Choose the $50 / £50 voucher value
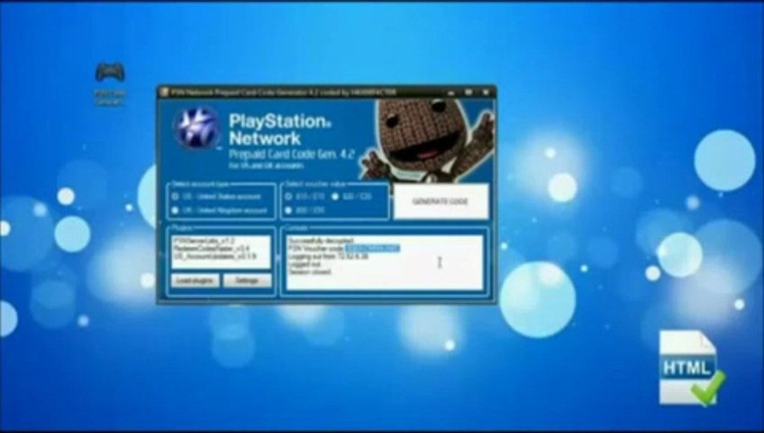Image resolution: width=764 pixels, height=433 pixels. pyautogui.click(x=306, y=210)
